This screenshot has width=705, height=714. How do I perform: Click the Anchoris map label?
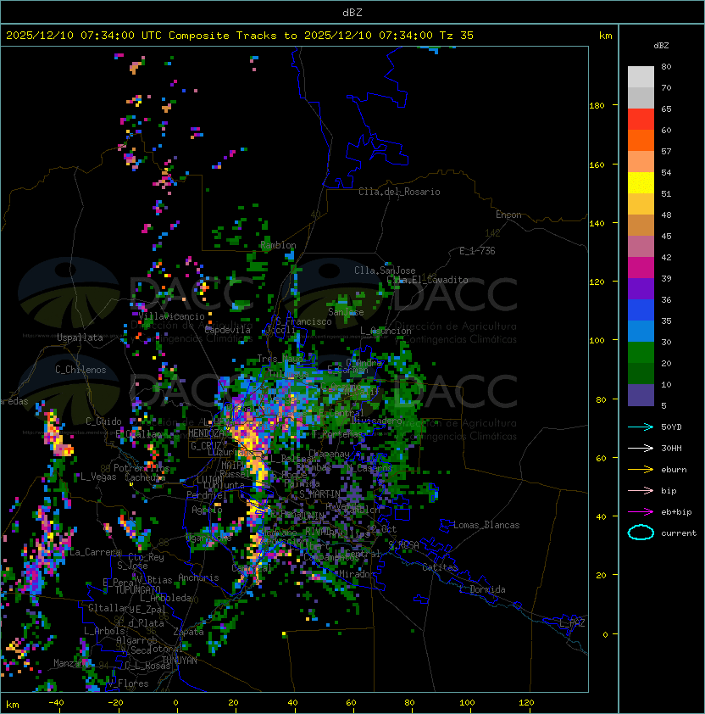198,577
